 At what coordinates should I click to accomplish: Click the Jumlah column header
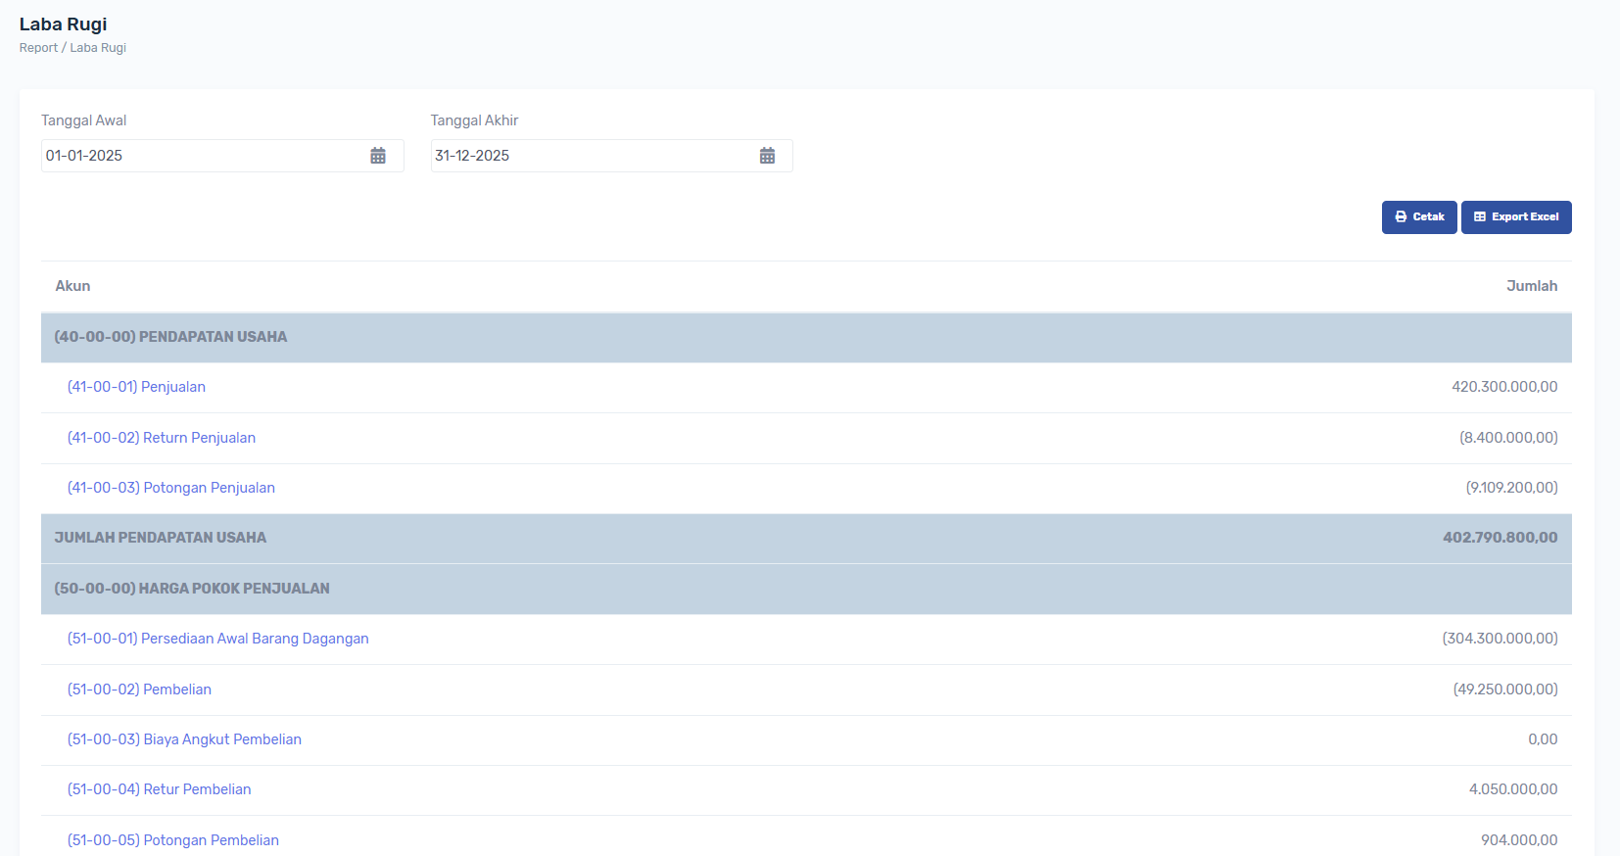pyautogui.click(x=1531, y=286)
